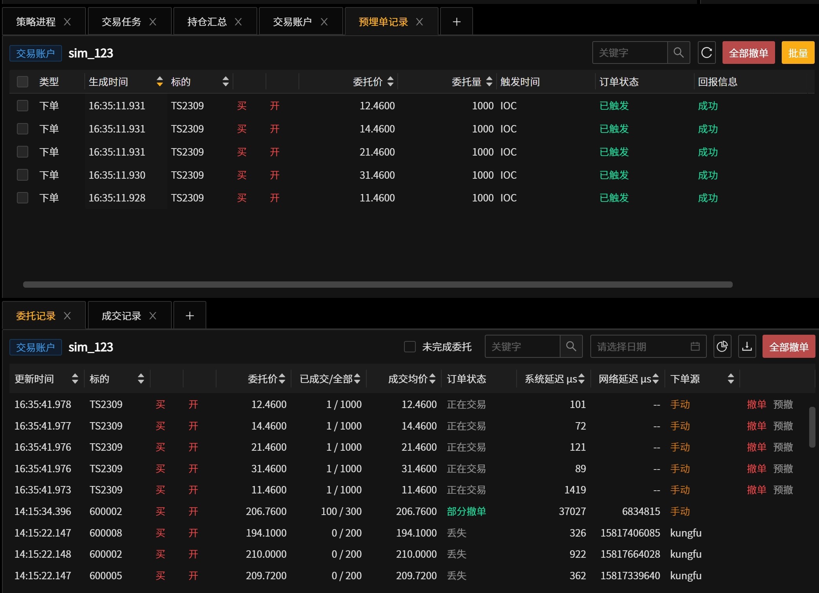The width and height of the screenshot is (819, 593).
Task: Sort by 系统延迟 μs column arrows
Action: click(581, 379)
